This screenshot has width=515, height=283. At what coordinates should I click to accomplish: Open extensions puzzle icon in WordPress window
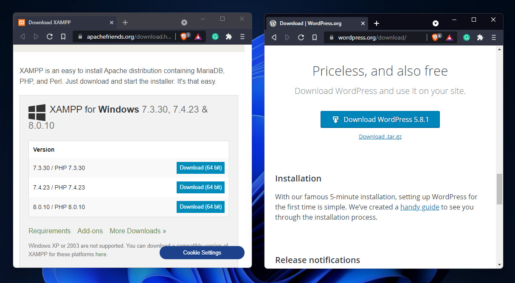(x=480, y=37)
